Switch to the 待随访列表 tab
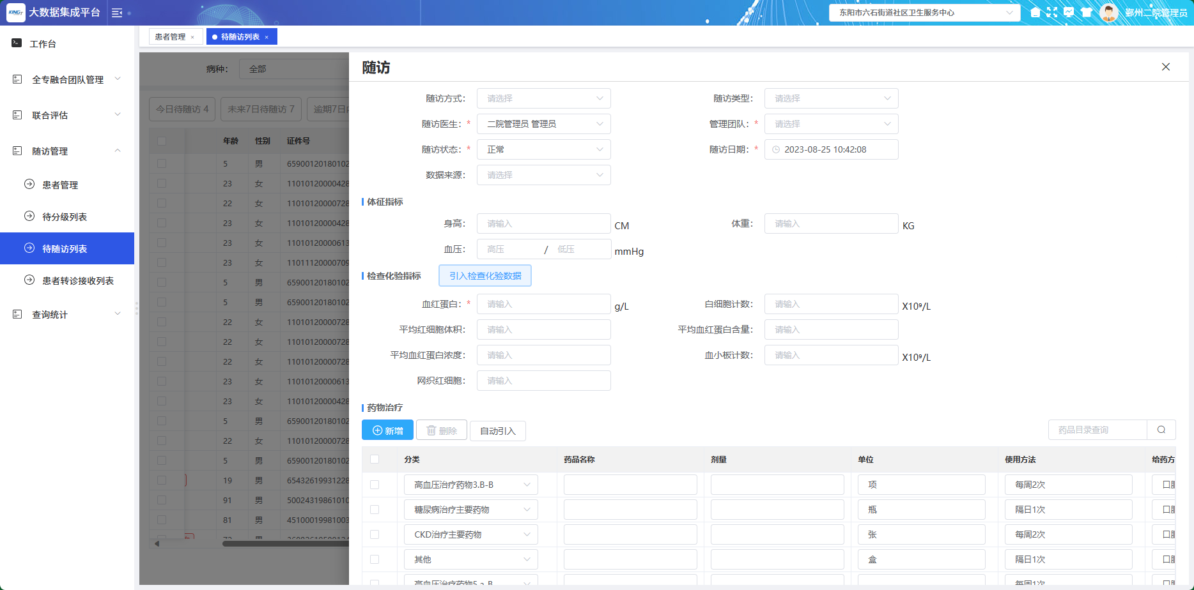The height and width of the screenshot is (590, 1194). click(x=240, y=37)
